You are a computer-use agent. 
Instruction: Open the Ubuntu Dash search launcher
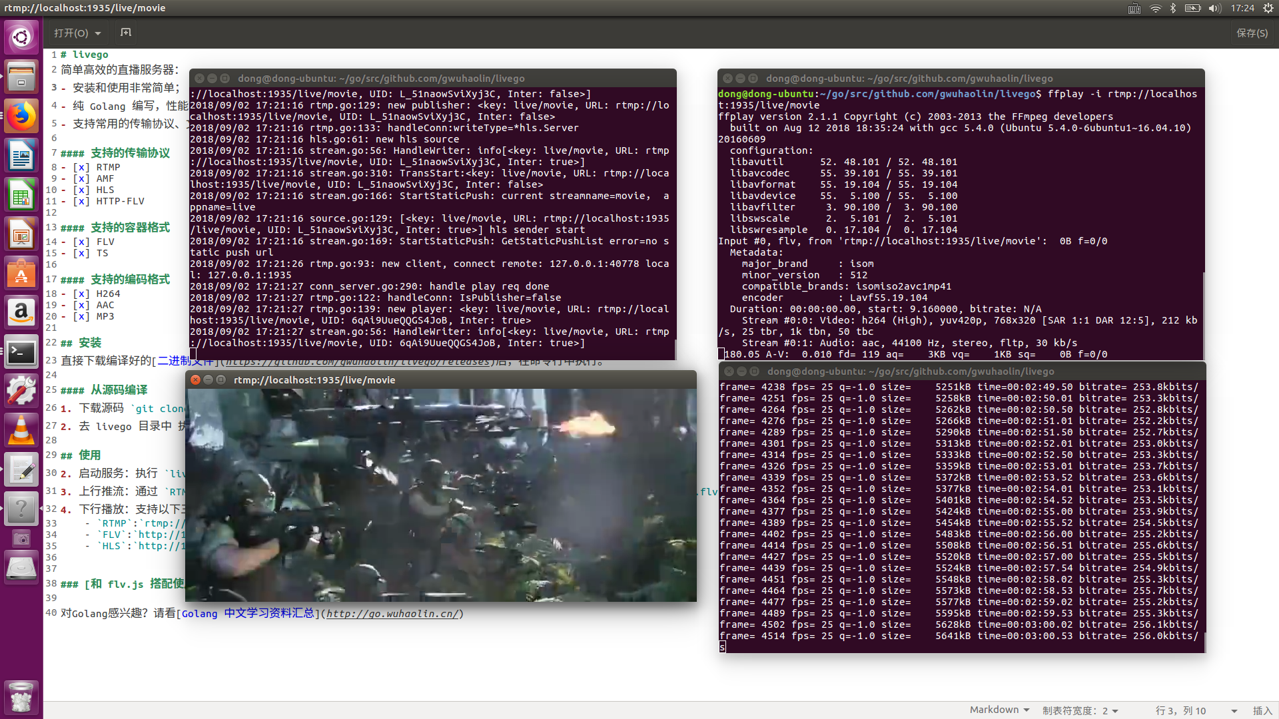click(x=21, y=37)
